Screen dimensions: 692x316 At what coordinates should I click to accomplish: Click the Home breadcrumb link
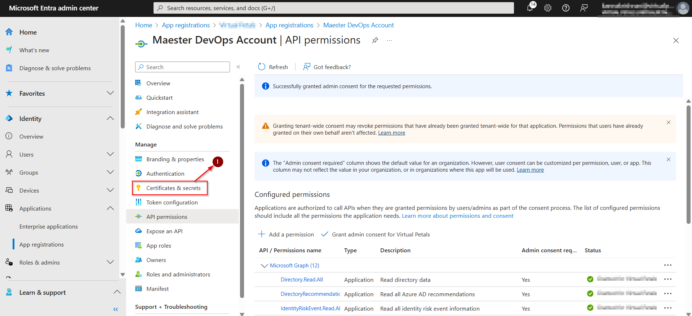click(143, 25)
